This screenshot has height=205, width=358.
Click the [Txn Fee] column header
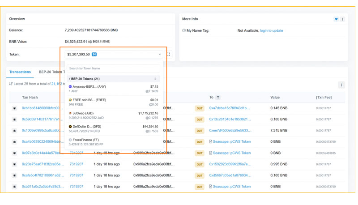point(324,98)
